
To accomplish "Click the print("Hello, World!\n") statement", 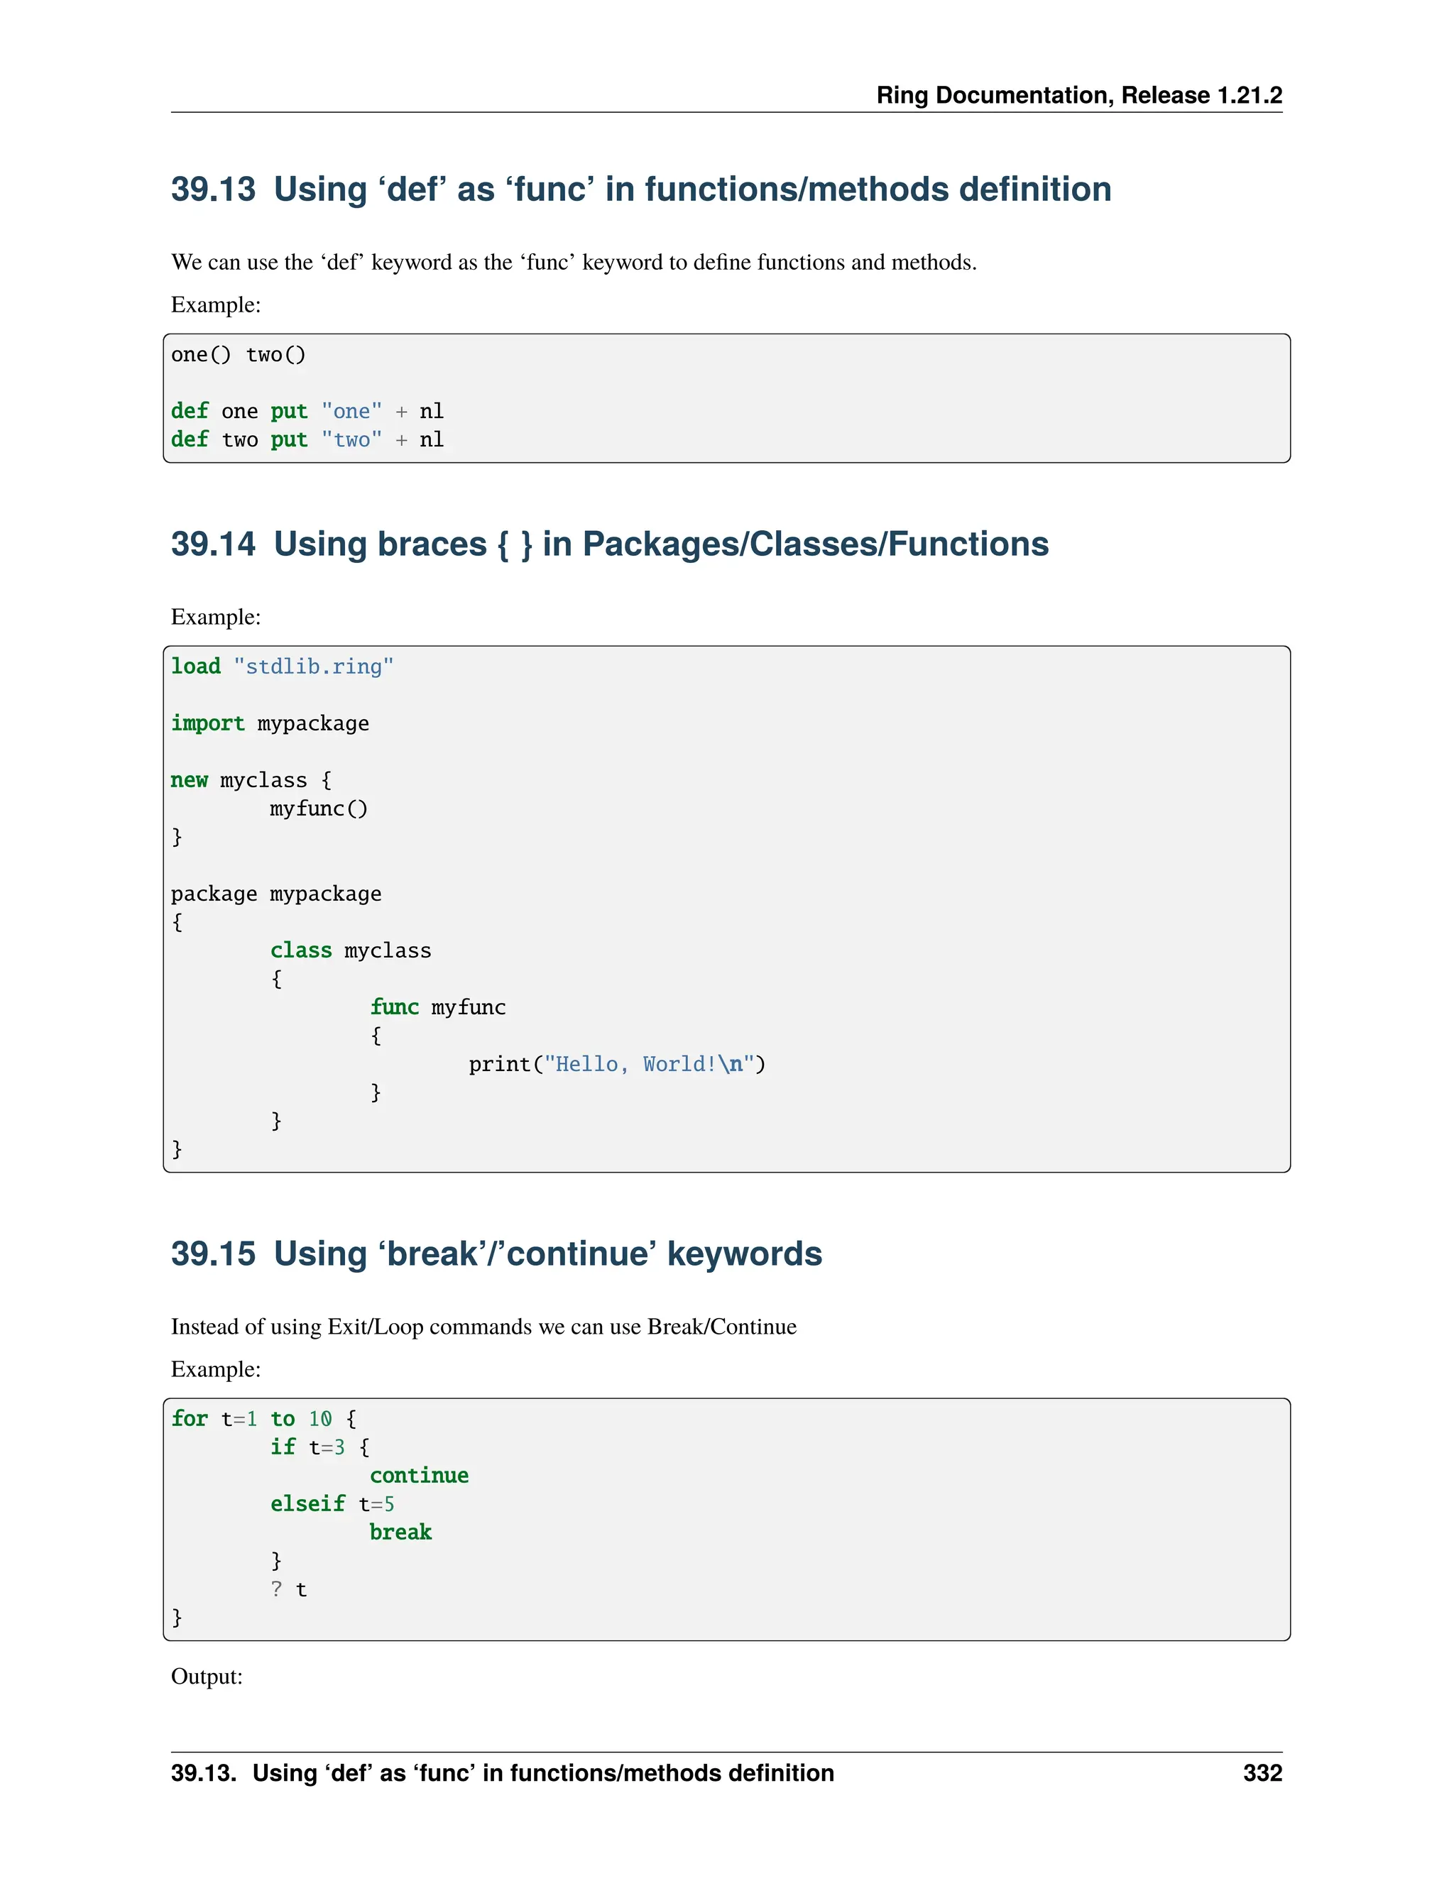I will click(617, 1065).
